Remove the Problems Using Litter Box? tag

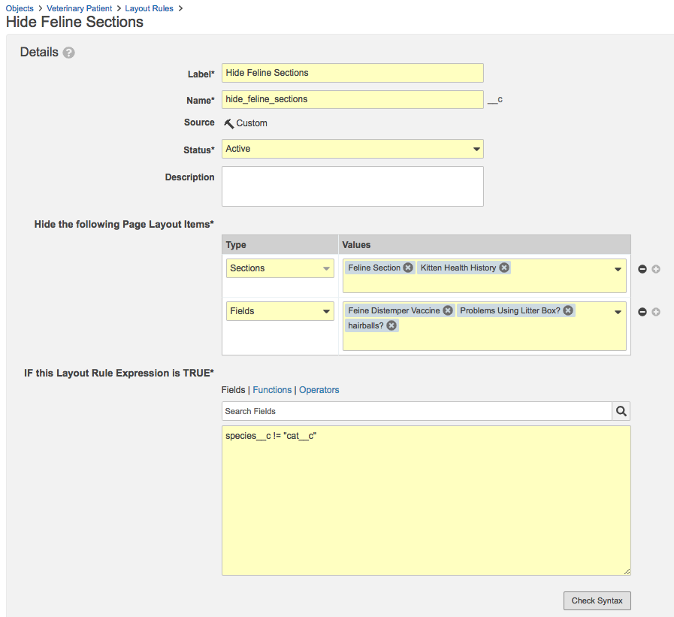pos(568,310)
